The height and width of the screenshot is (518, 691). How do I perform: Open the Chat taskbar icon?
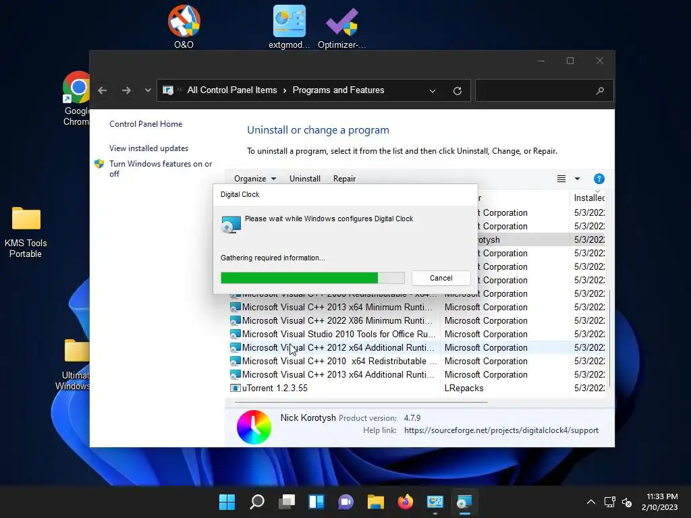(x=346, y=502)
